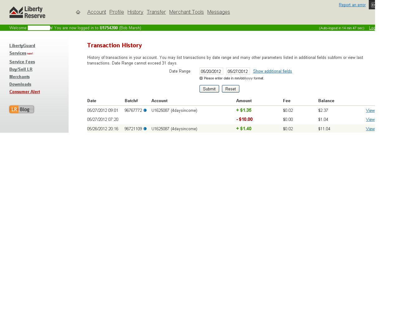Image resolution: width=399 pixels, height=319 pixels.
Task: Click the end date field 05/27/2012
Action: (238, 71)
